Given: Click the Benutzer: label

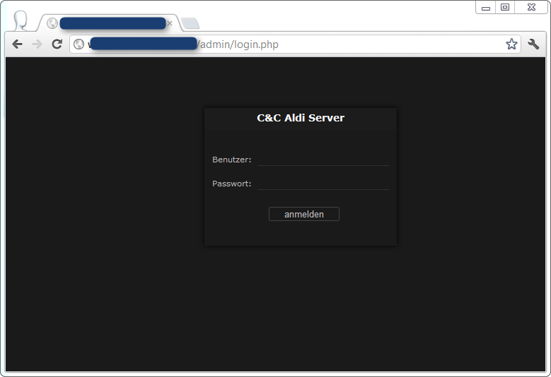Looking at the screenshot, I should pyautogui.click(x=231, y=160).
